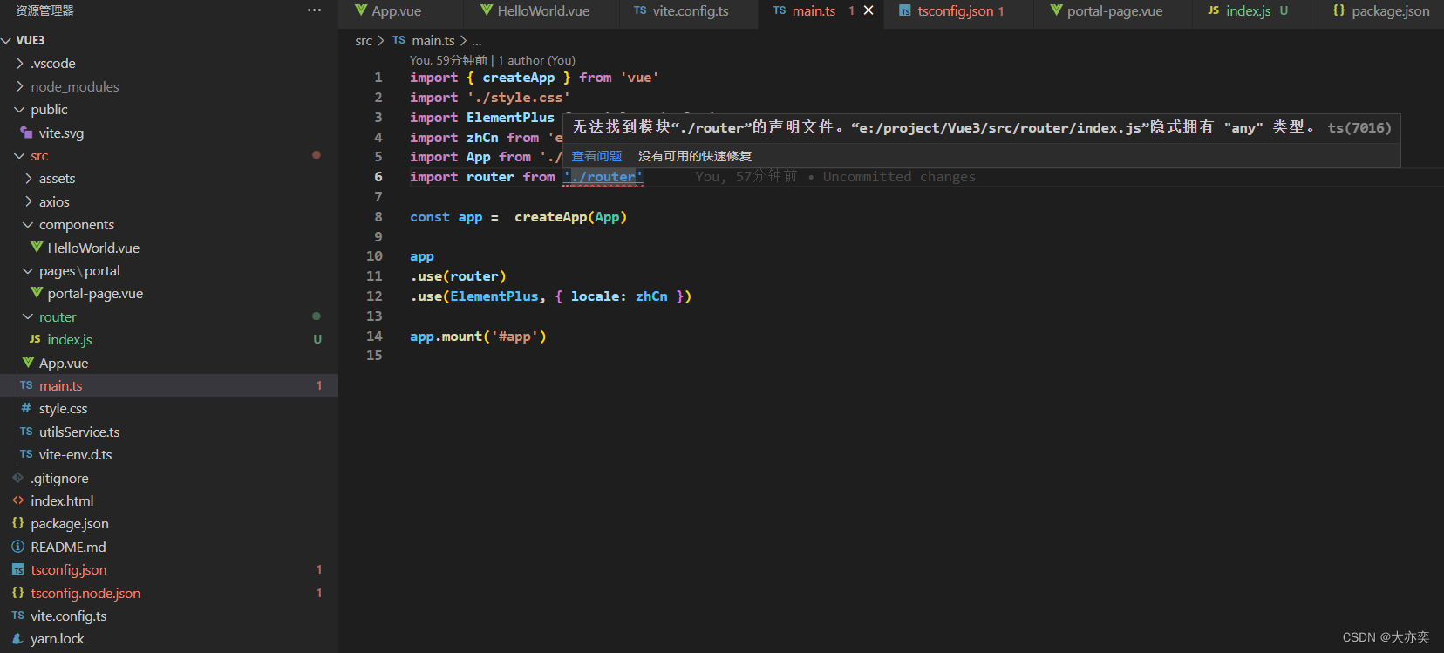Click the tsconfig icon beside tsconfig.json in tree
This screenshot has height=653, width=1444.
click(x=17, y=569)
